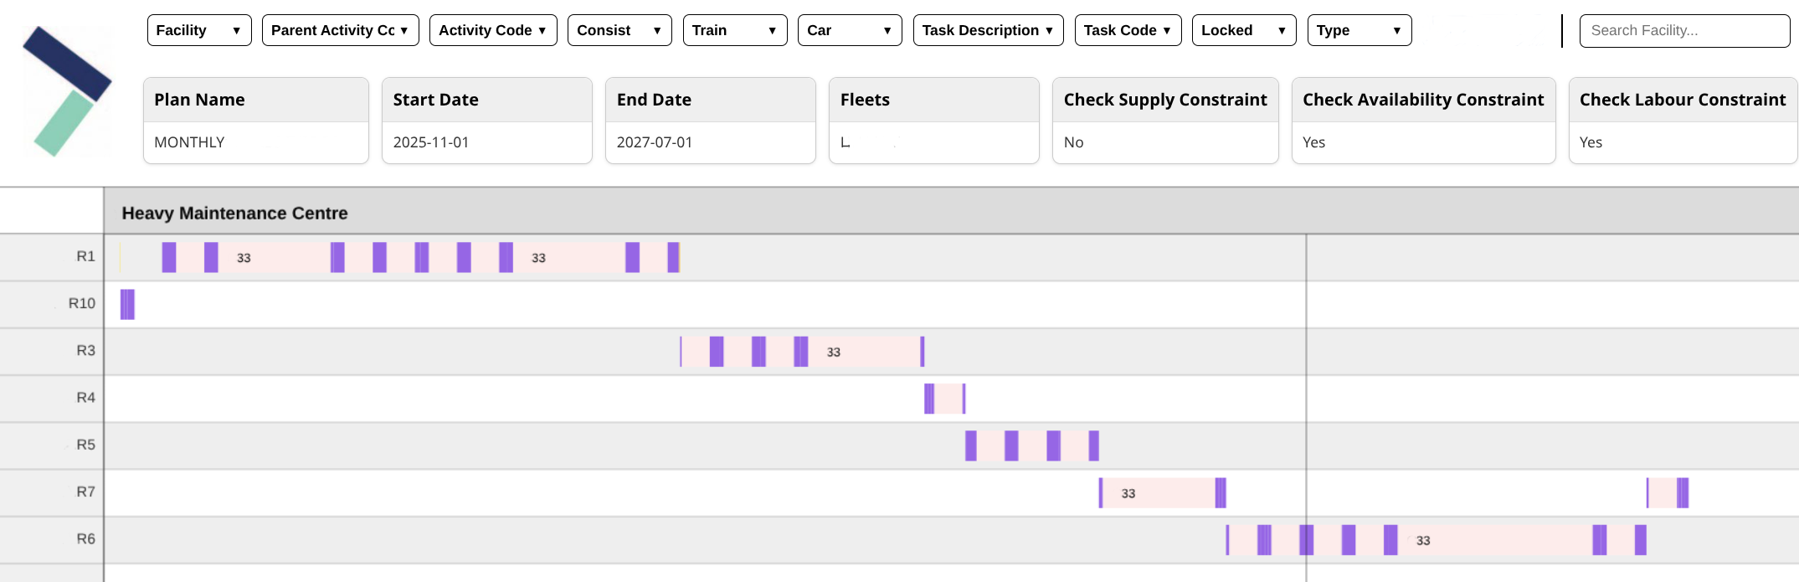Click the pink task block in R4 row
Screen dimensions: 1799x582
[x=948, y=399]
